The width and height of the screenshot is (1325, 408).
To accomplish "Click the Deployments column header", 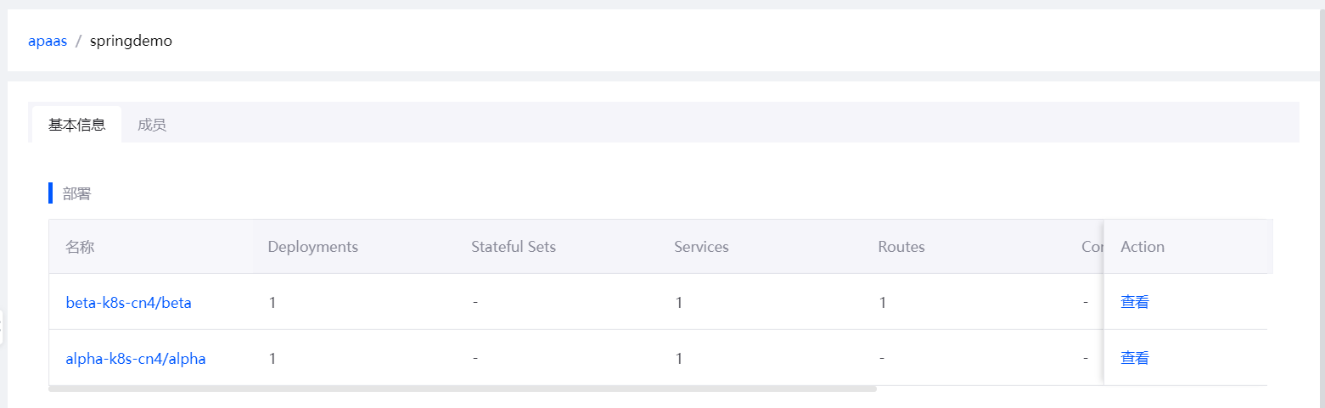I will 313,247.
